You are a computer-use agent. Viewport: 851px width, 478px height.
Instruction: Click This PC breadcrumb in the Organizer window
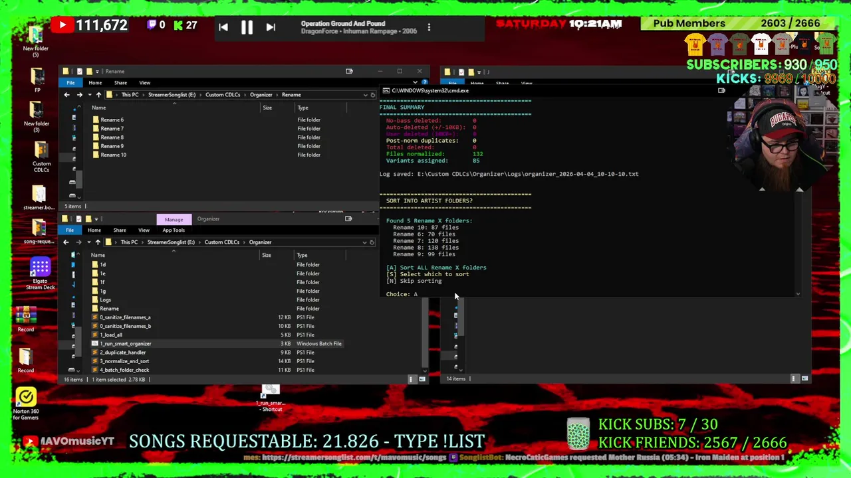(129, 242)
